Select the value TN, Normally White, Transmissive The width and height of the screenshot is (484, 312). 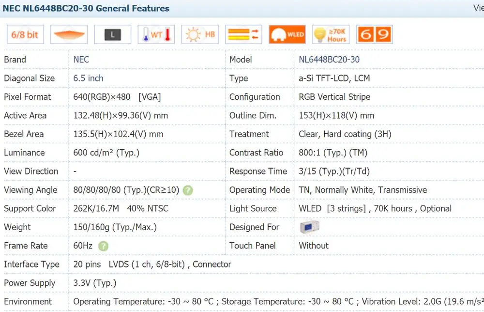tap(363, 190)
